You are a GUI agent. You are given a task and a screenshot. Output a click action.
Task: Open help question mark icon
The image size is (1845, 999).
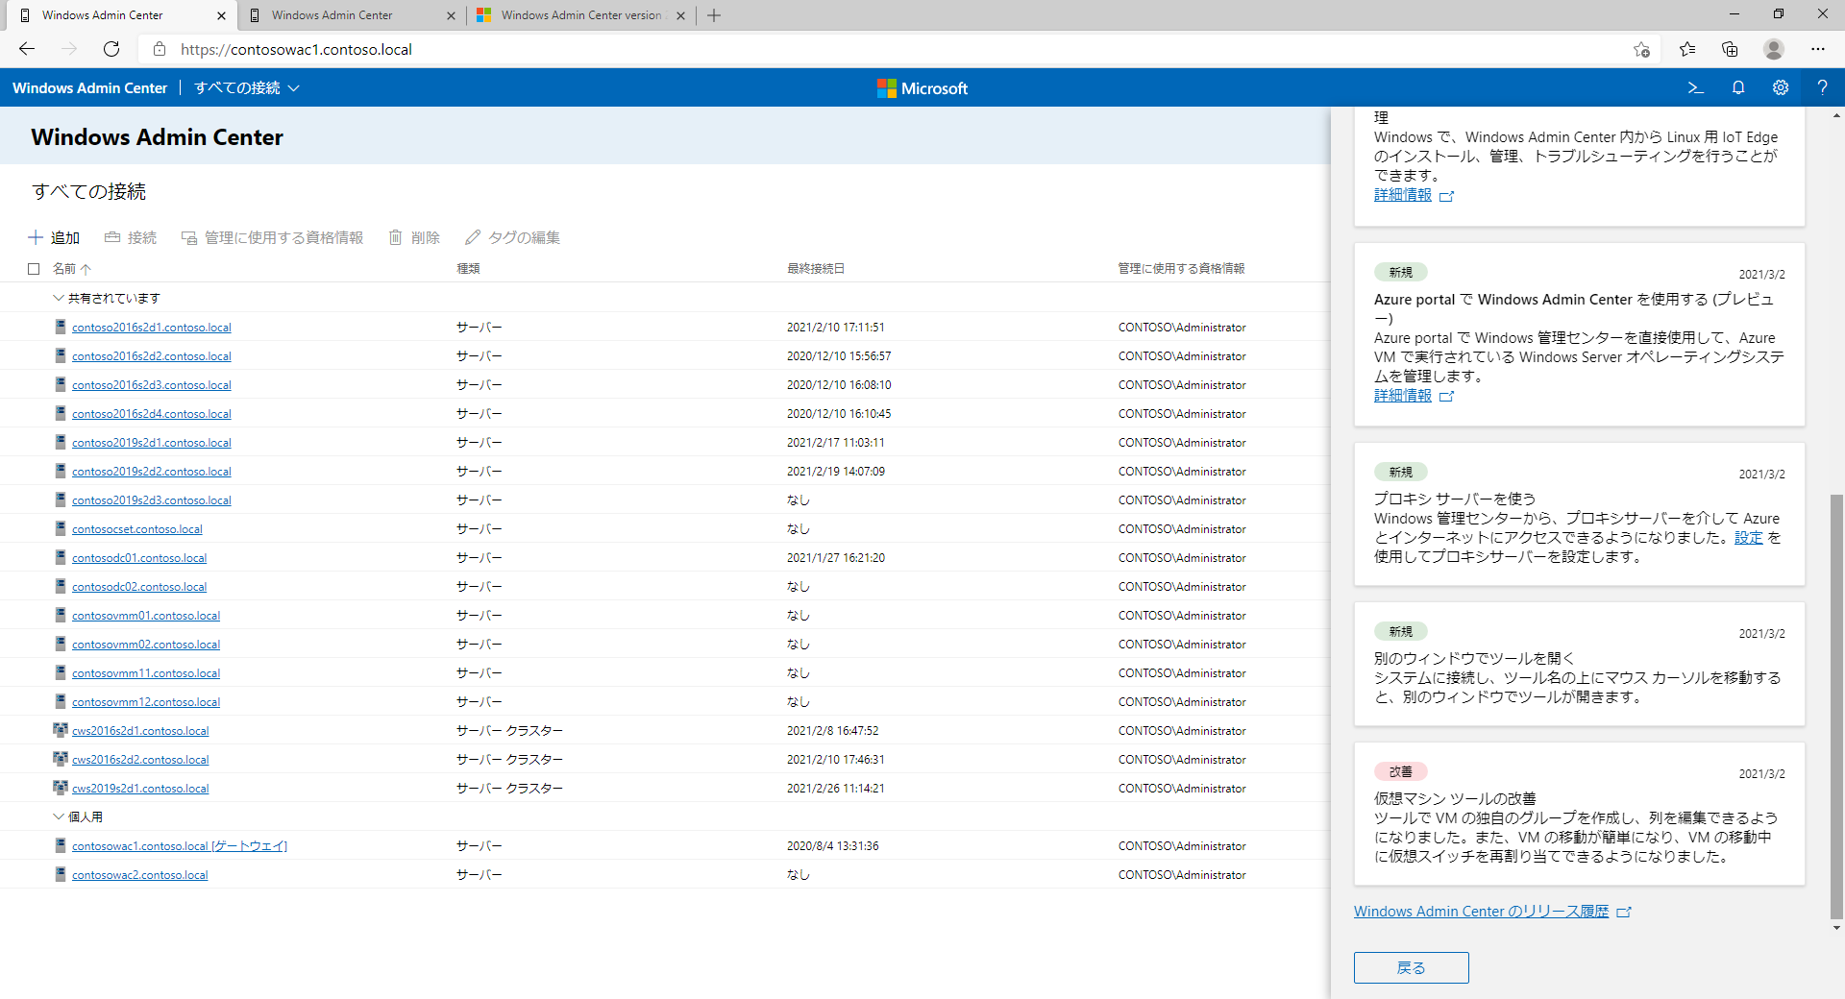1822,87
